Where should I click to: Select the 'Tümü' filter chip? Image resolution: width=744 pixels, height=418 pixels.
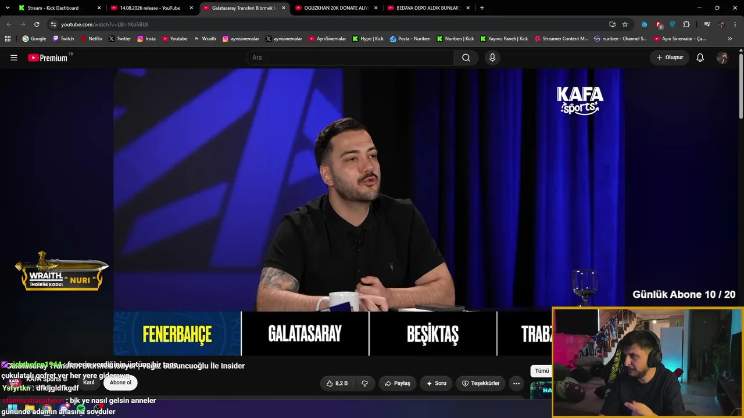tap(542, 371)
